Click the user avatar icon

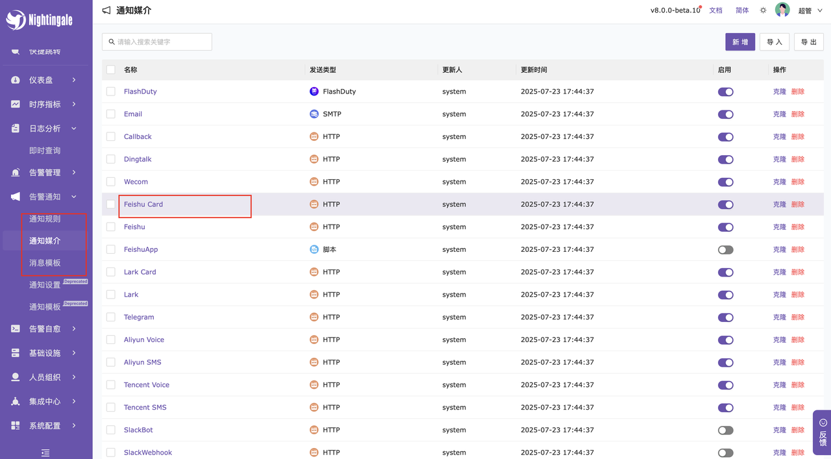pyautogui.click(x=782, y=10)
